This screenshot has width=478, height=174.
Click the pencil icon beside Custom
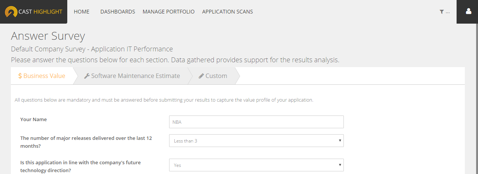[x=201, y=76]
